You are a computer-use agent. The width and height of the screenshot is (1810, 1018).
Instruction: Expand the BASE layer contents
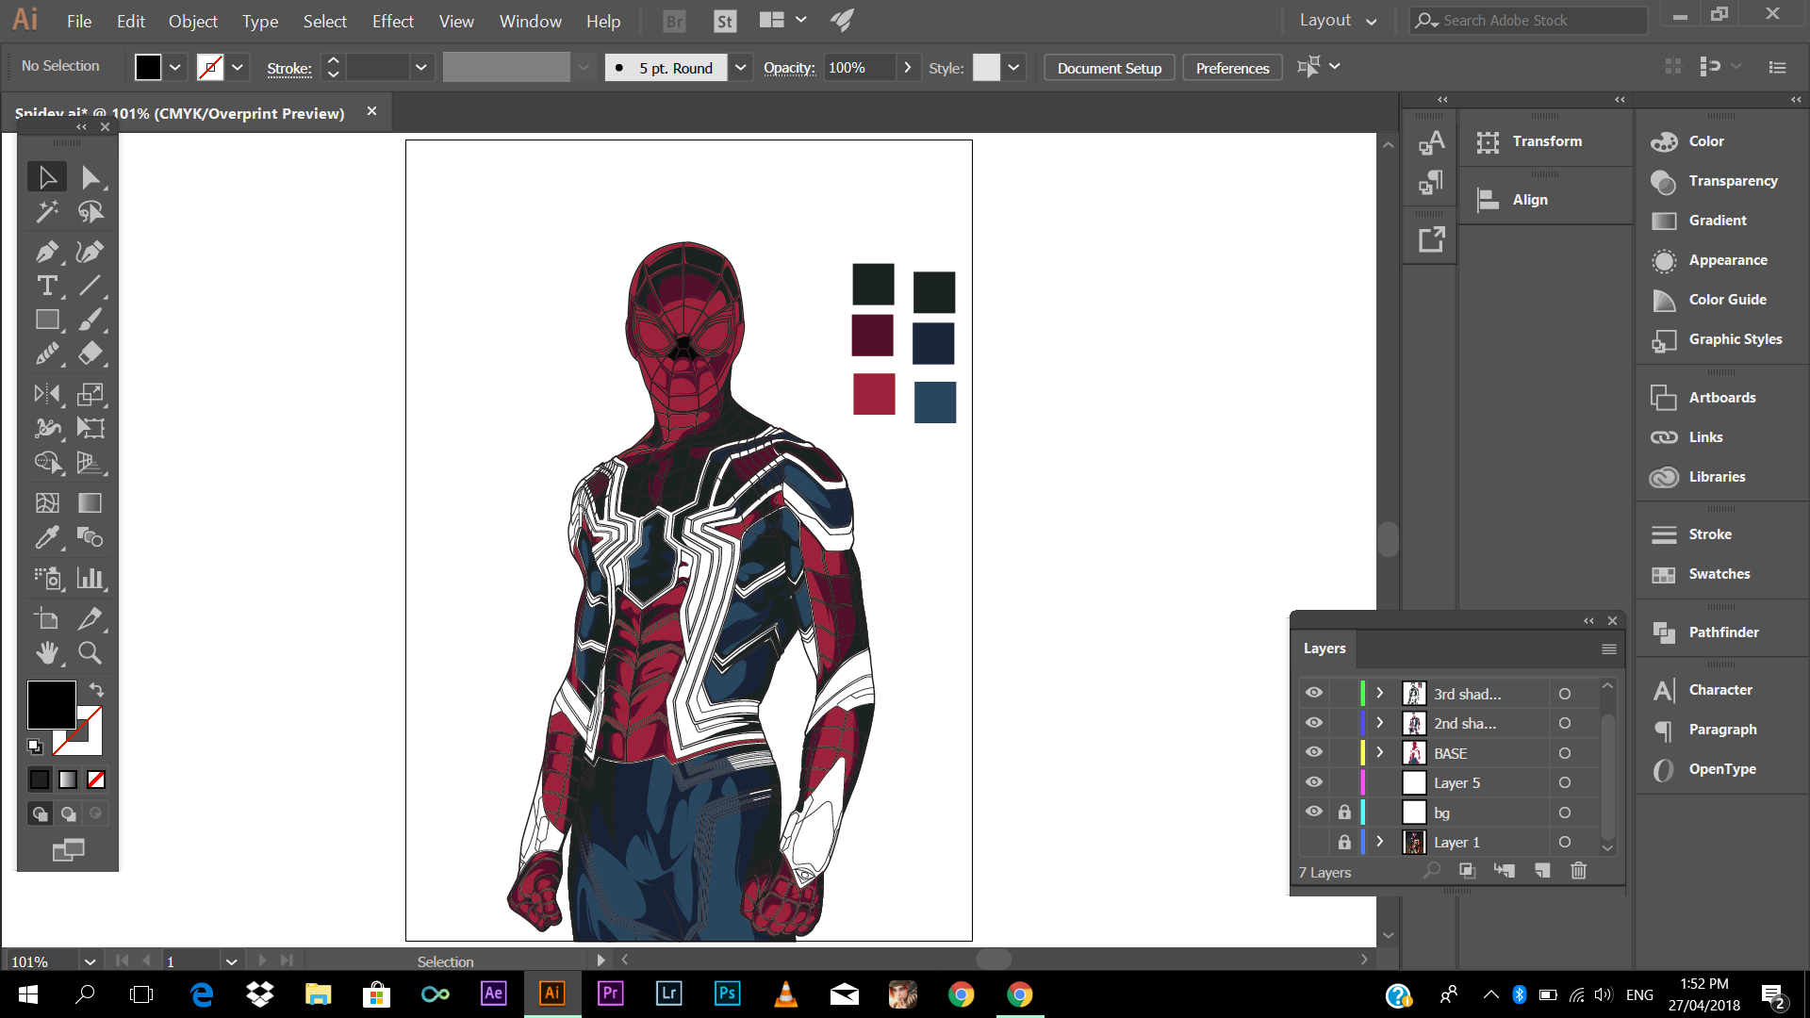tap(1380, 752)
